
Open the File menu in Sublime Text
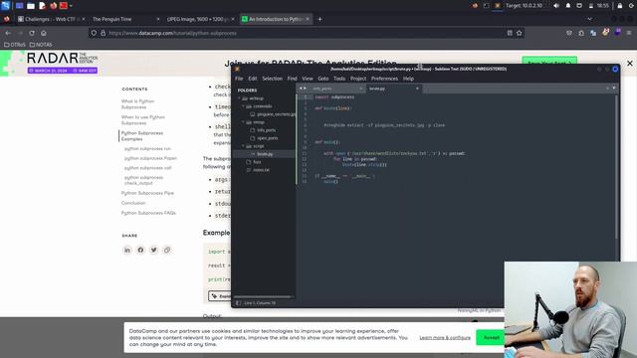tap(239, 79)
